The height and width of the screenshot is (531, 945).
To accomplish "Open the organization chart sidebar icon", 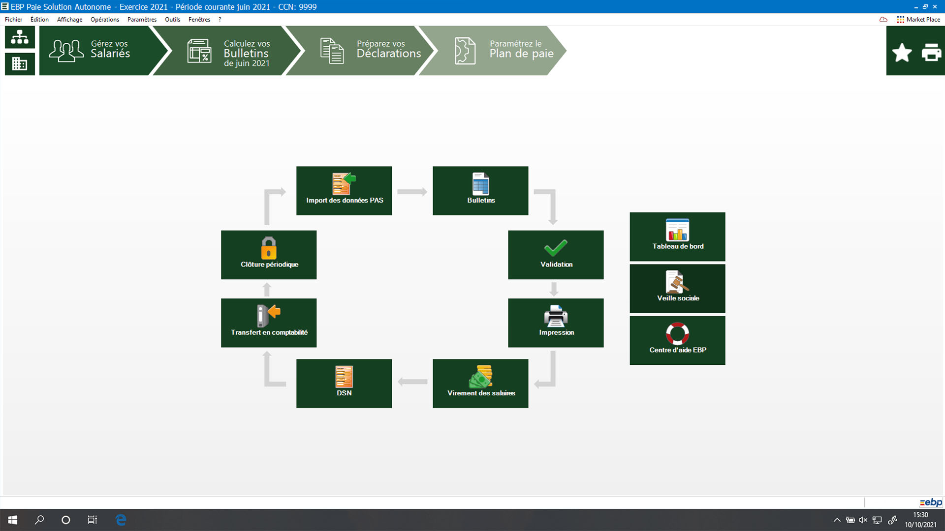I will coord(20,37).
